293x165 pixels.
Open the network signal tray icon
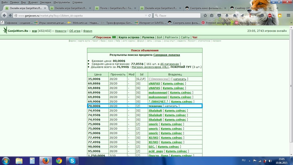pyautogui.click(x=260, y=161)
